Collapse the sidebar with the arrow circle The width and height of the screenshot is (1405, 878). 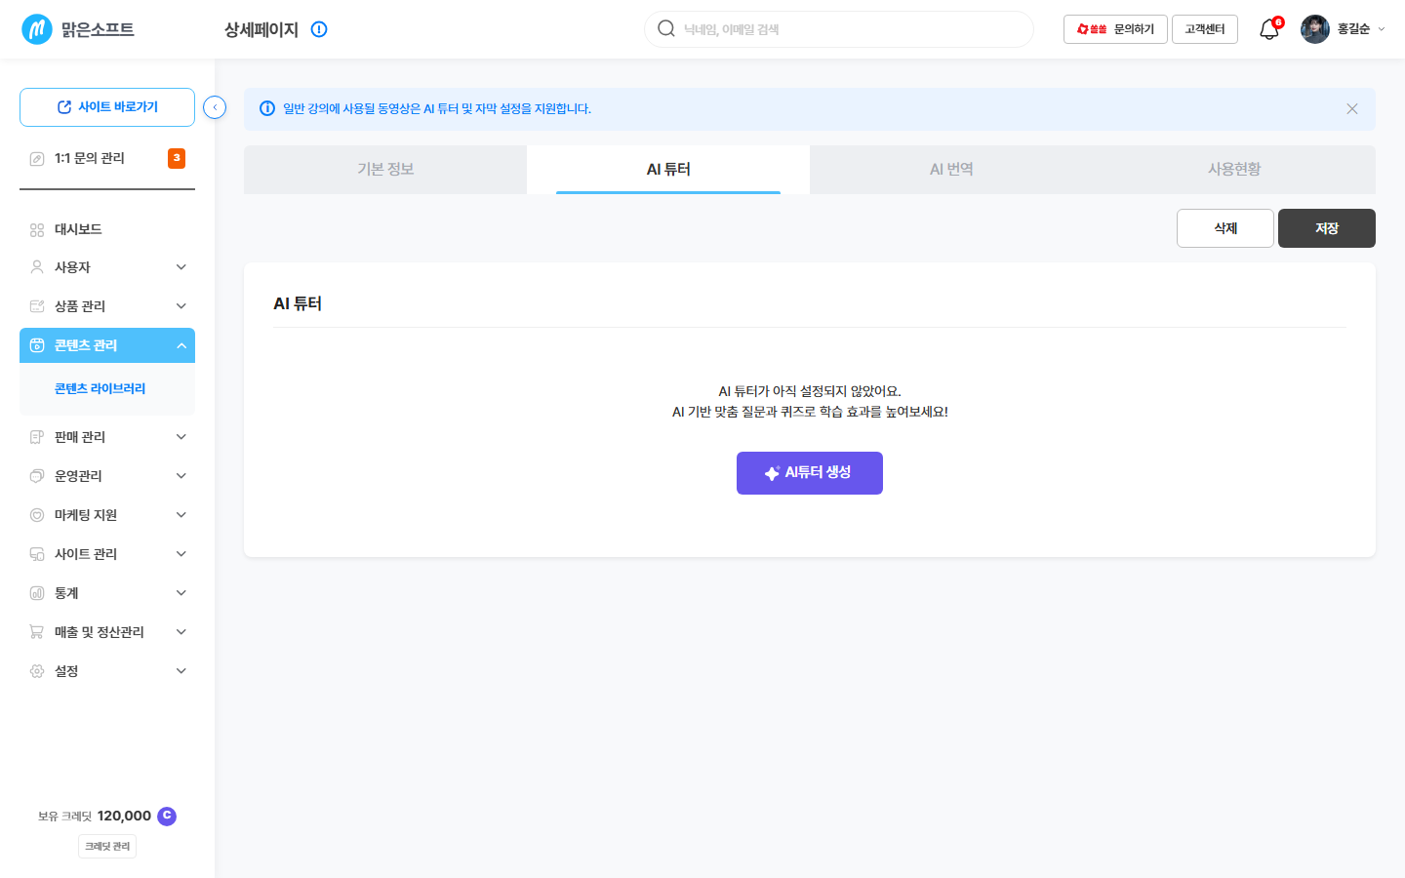tap(215, 107)
